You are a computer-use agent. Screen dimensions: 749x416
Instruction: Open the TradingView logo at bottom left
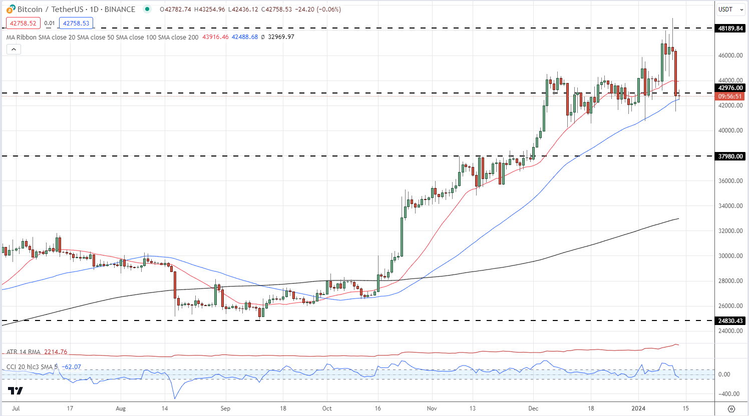[x=16, y=390]
